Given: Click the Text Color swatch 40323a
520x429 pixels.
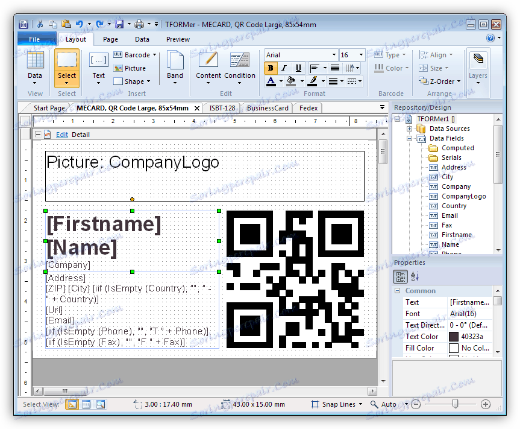Looking at the screenshot, I should pyautogui.click(x=454, y=337).
